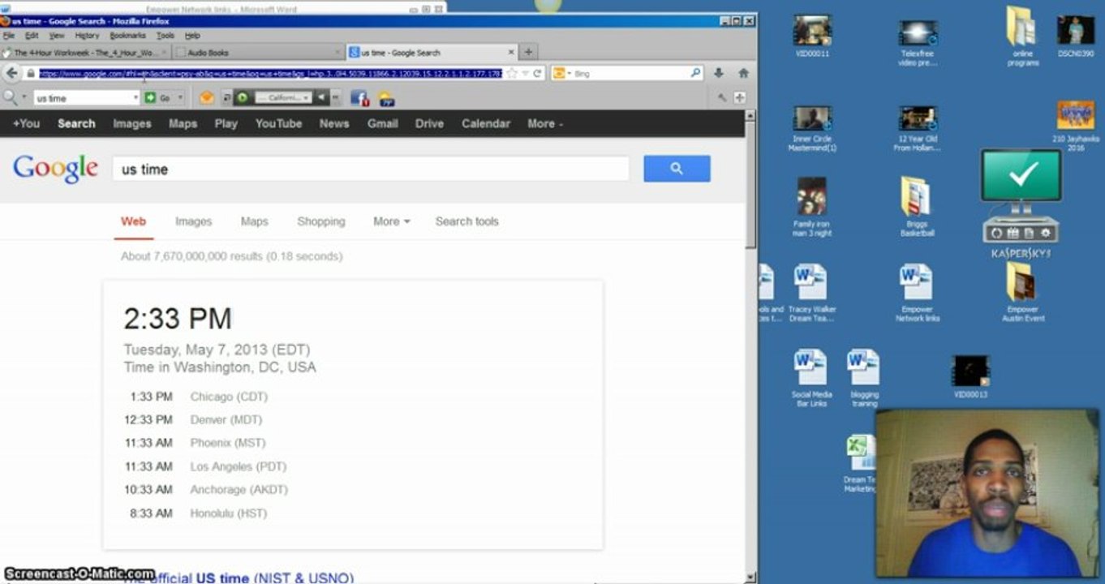Open the magnifier icon dropdown arrow
This screenshot has height=584, width=1105.
(23, 97)
